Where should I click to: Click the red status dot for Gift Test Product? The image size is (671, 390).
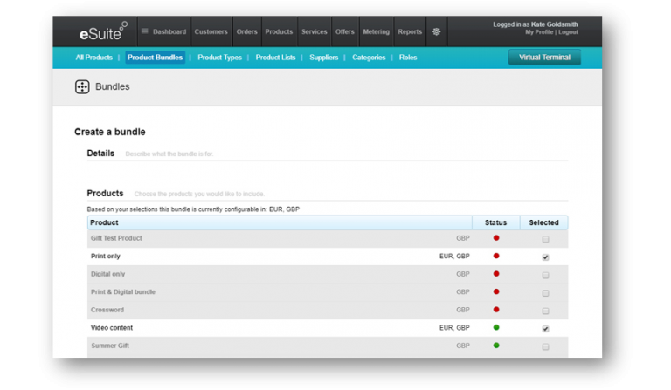tap(496, 238)
